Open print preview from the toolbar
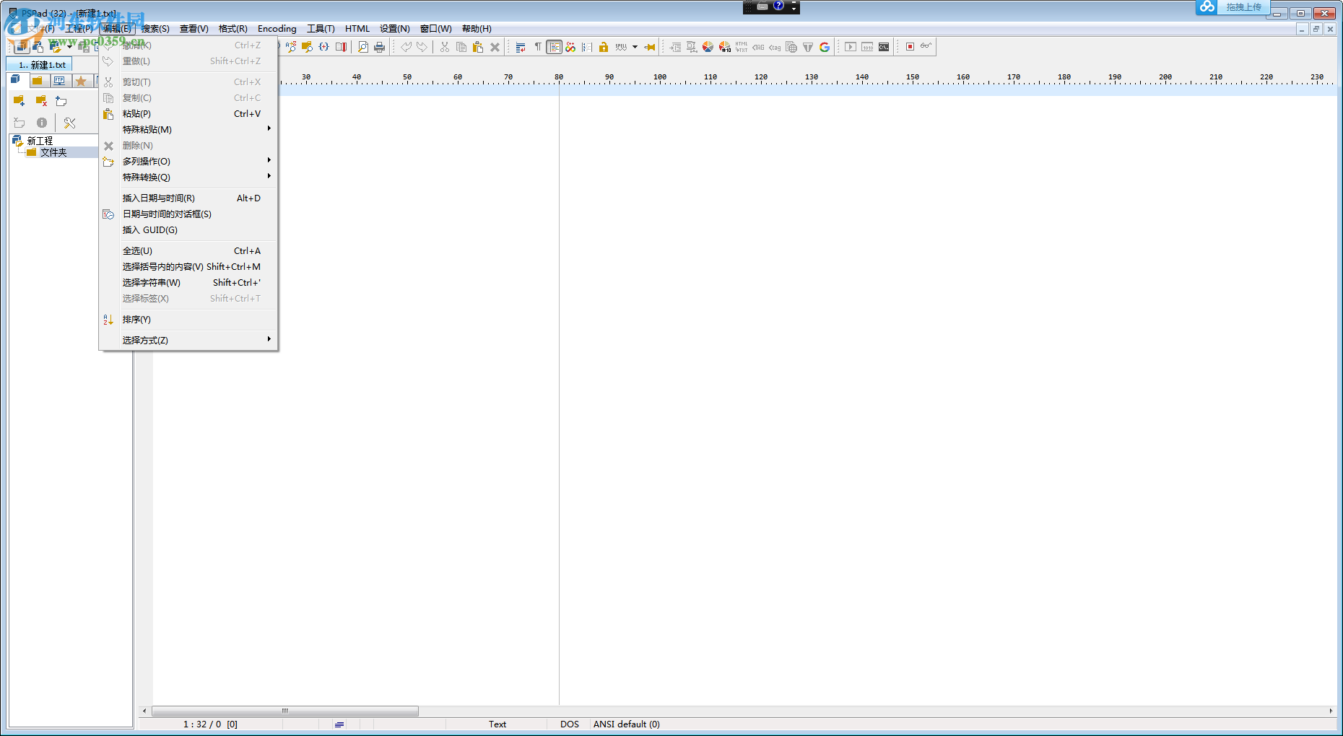Image resolution: width=1343 pixels, height=736 pixels. pyautogui.click(x=363, y=47)
